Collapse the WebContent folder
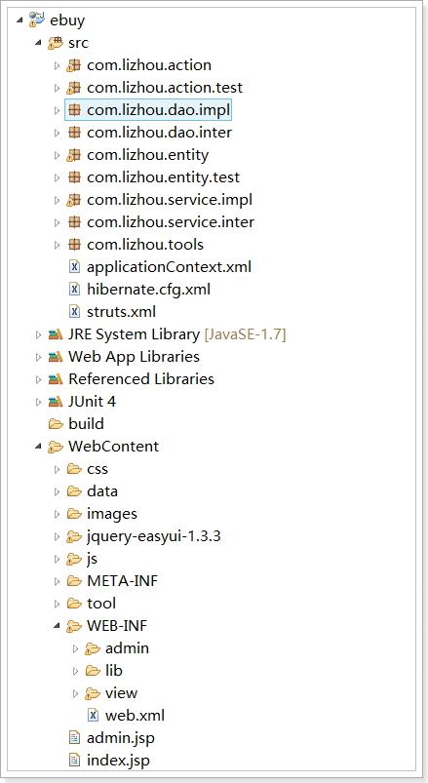The image size is (428, 783). point(38,447)
